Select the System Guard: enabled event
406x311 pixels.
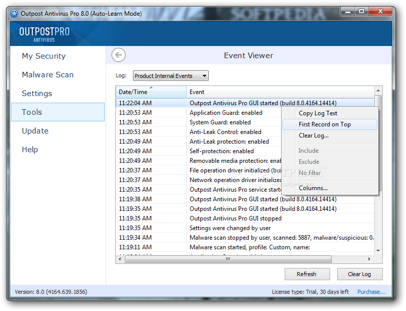point(199,122)
